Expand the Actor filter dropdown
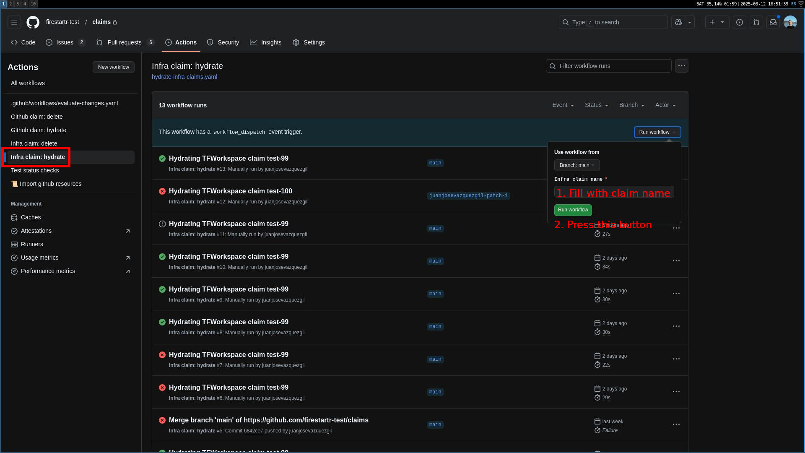This screenshot has width=805, height=453. [x=665, y=105]
